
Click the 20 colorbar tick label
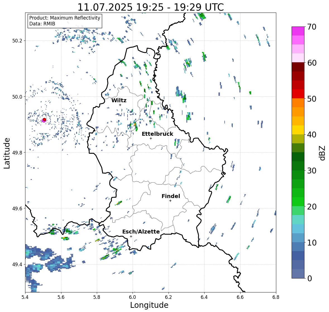click(312, 206)
